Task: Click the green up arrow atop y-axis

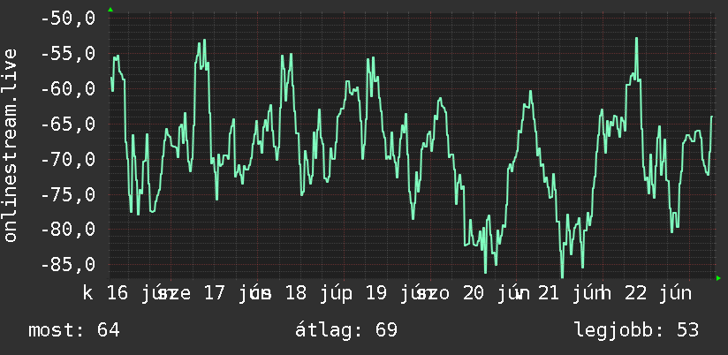Action: point(110,10)
